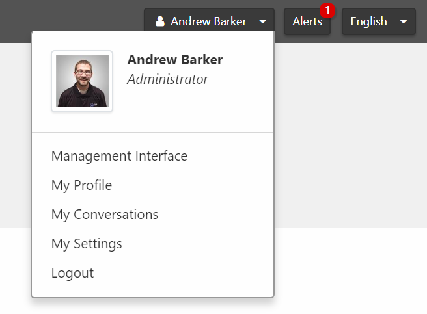Collapse the user menu via its caret
The width and height of the screenshot is (427, 314).
[262, 21]
